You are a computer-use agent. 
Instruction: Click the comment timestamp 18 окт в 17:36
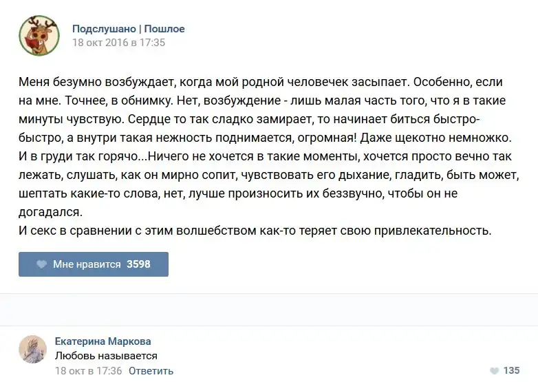click(x=89, y=371)
